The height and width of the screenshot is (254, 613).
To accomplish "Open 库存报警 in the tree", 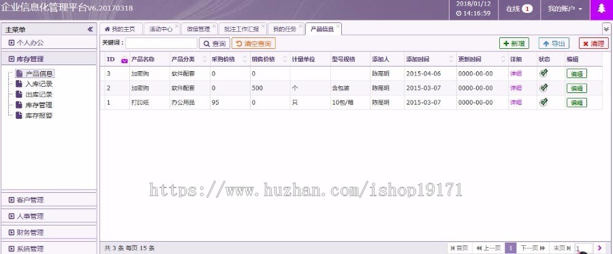I will 39,115.
